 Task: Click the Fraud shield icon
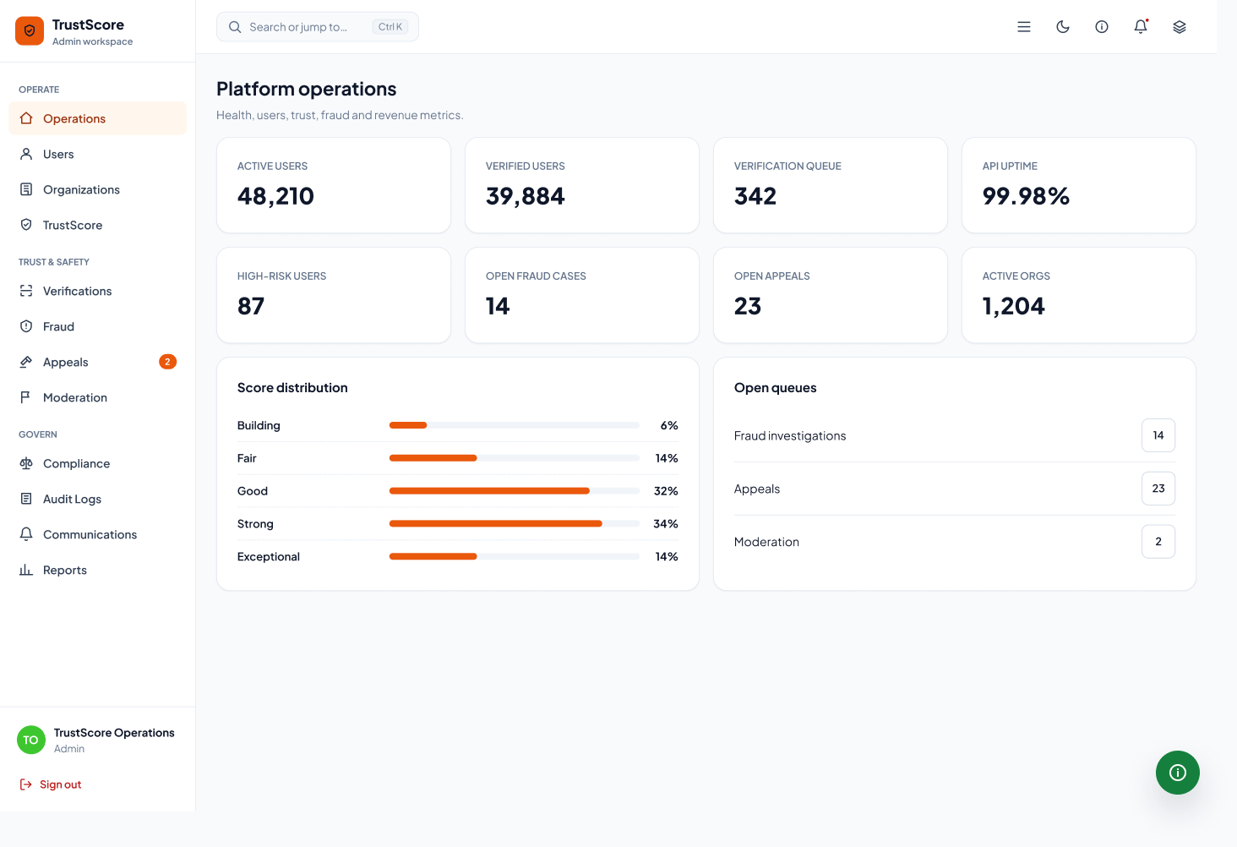26,326
